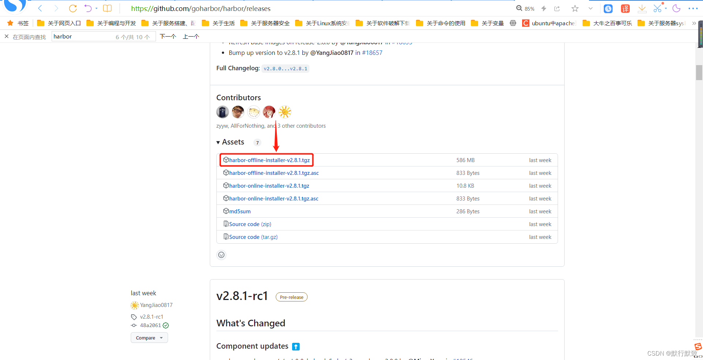
Task: Open the browser three-dots menu
Action: [x=693, y=8]
